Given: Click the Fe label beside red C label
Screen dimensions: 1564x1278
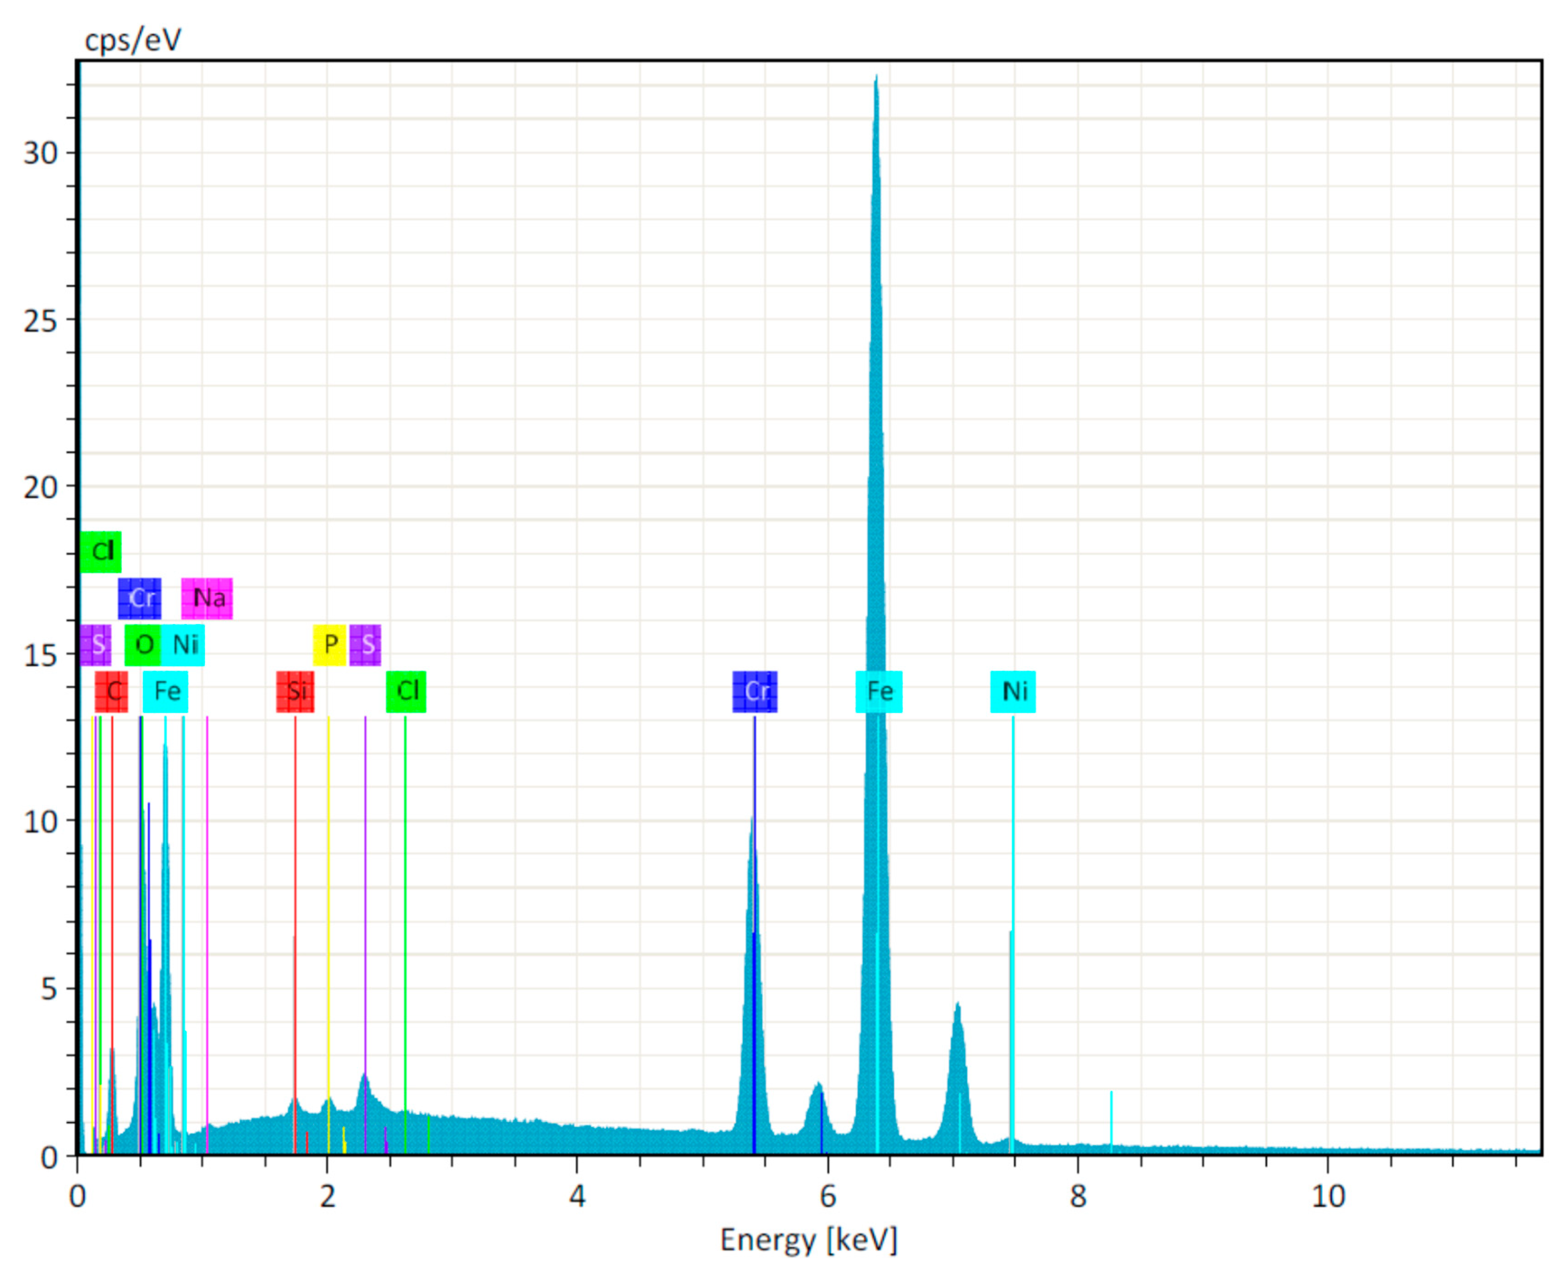Looking at the screenshot, I should [x=165, y=691].
